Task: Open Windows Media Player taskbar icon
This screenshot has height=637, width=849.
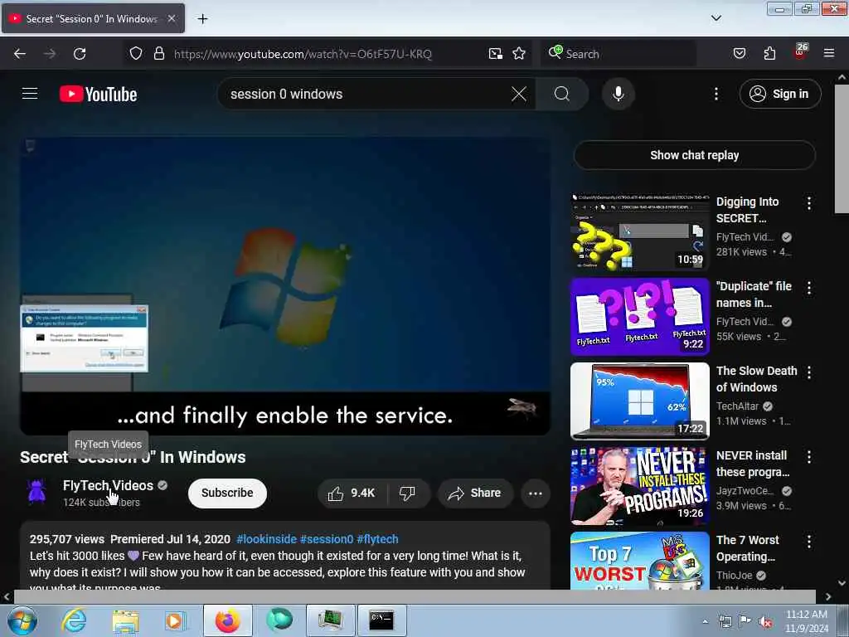Action: point(176,620)
